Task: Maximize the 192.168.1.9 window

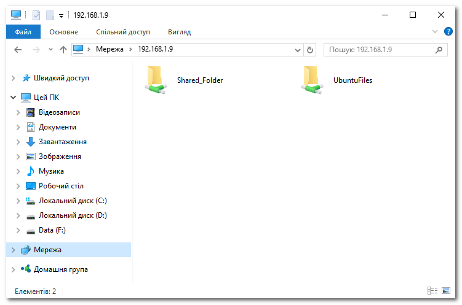Action: point(413,15)
